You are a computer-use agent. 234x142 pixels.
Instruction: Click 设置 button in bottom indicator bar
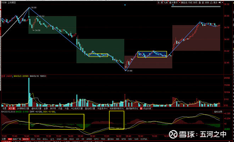coord(4,139)
